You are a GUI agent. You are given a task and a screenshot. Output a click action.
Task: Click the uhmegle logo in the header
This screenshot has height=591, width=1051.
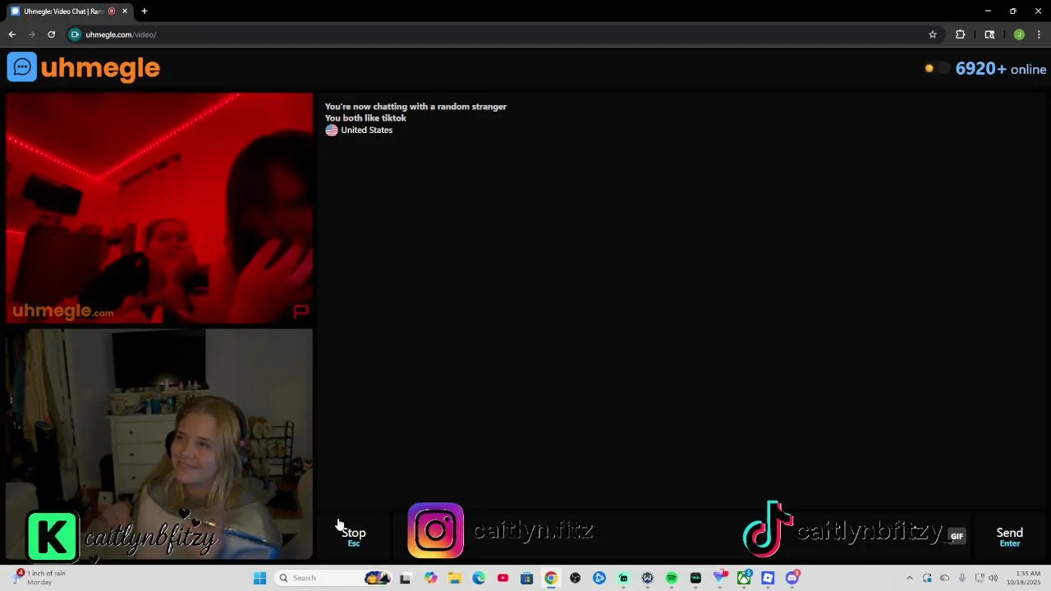pos(84,67)
